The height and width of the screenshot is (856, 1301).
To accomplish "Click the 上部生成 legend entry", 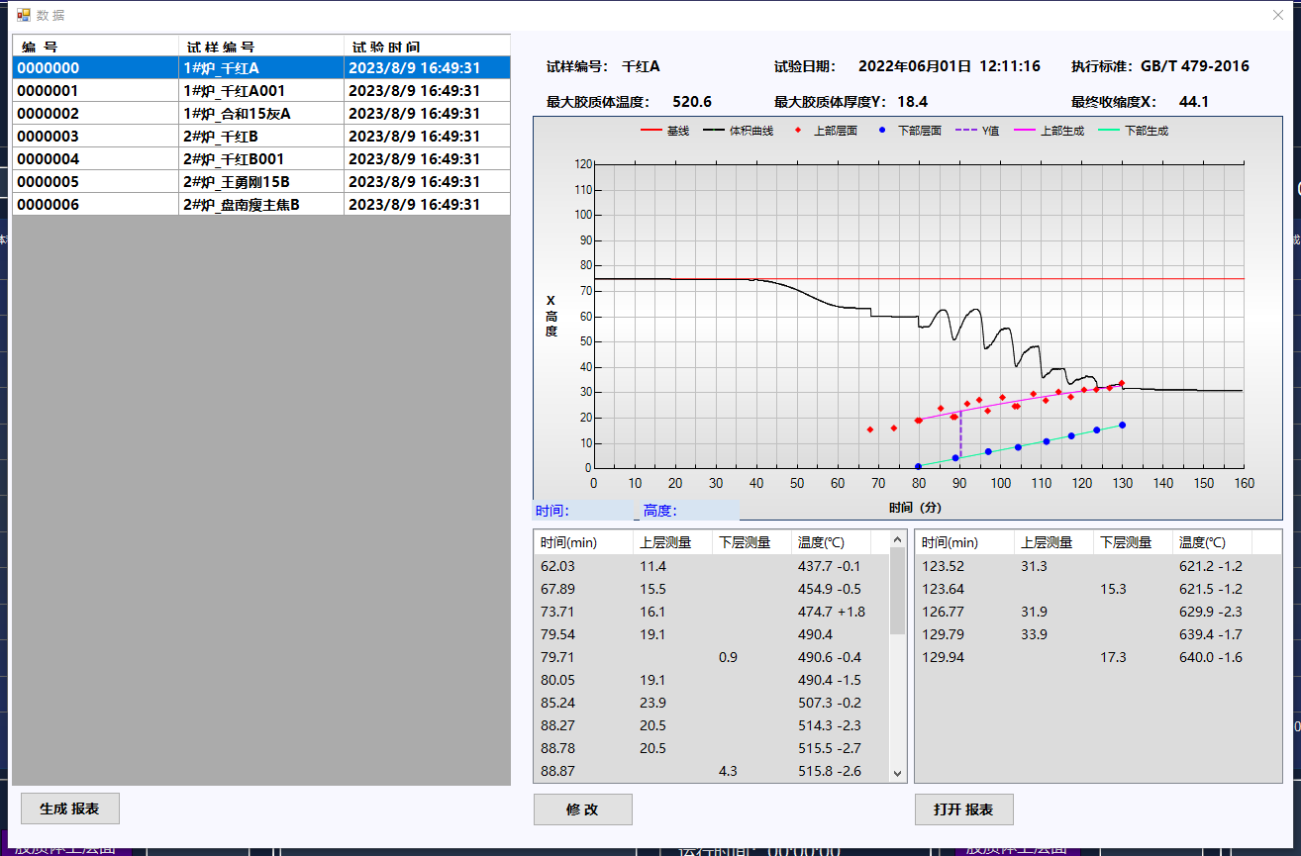I will (1049, 131).
